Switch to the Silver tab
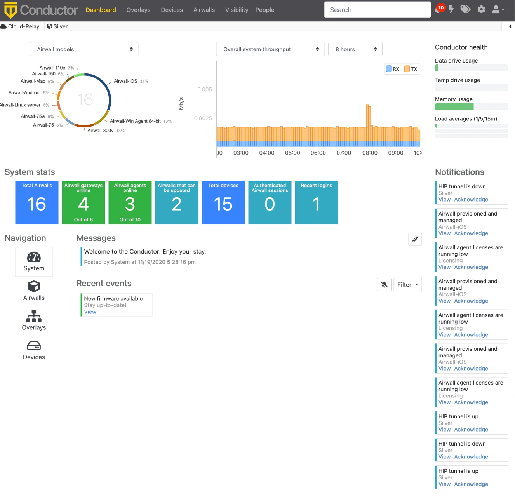 click(x=57, y=26)
